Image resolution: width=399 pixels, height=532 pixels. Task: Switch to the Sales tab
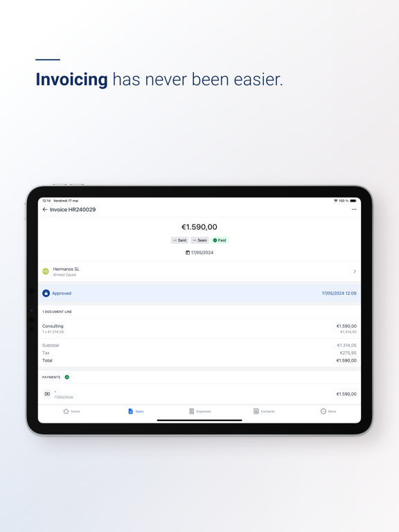click(136, 411)
